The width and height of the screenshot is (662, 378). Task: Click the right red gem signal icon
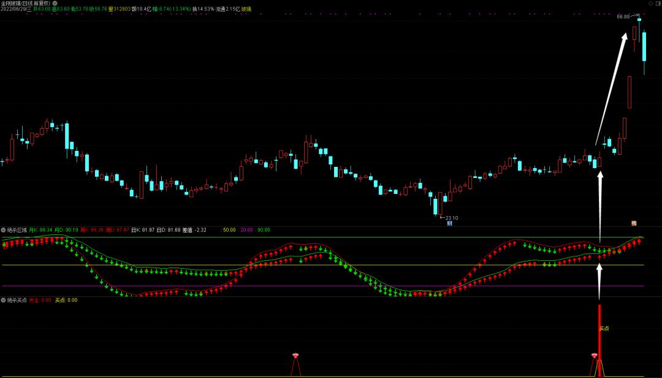pyautogui.click(x=594, y=356)
